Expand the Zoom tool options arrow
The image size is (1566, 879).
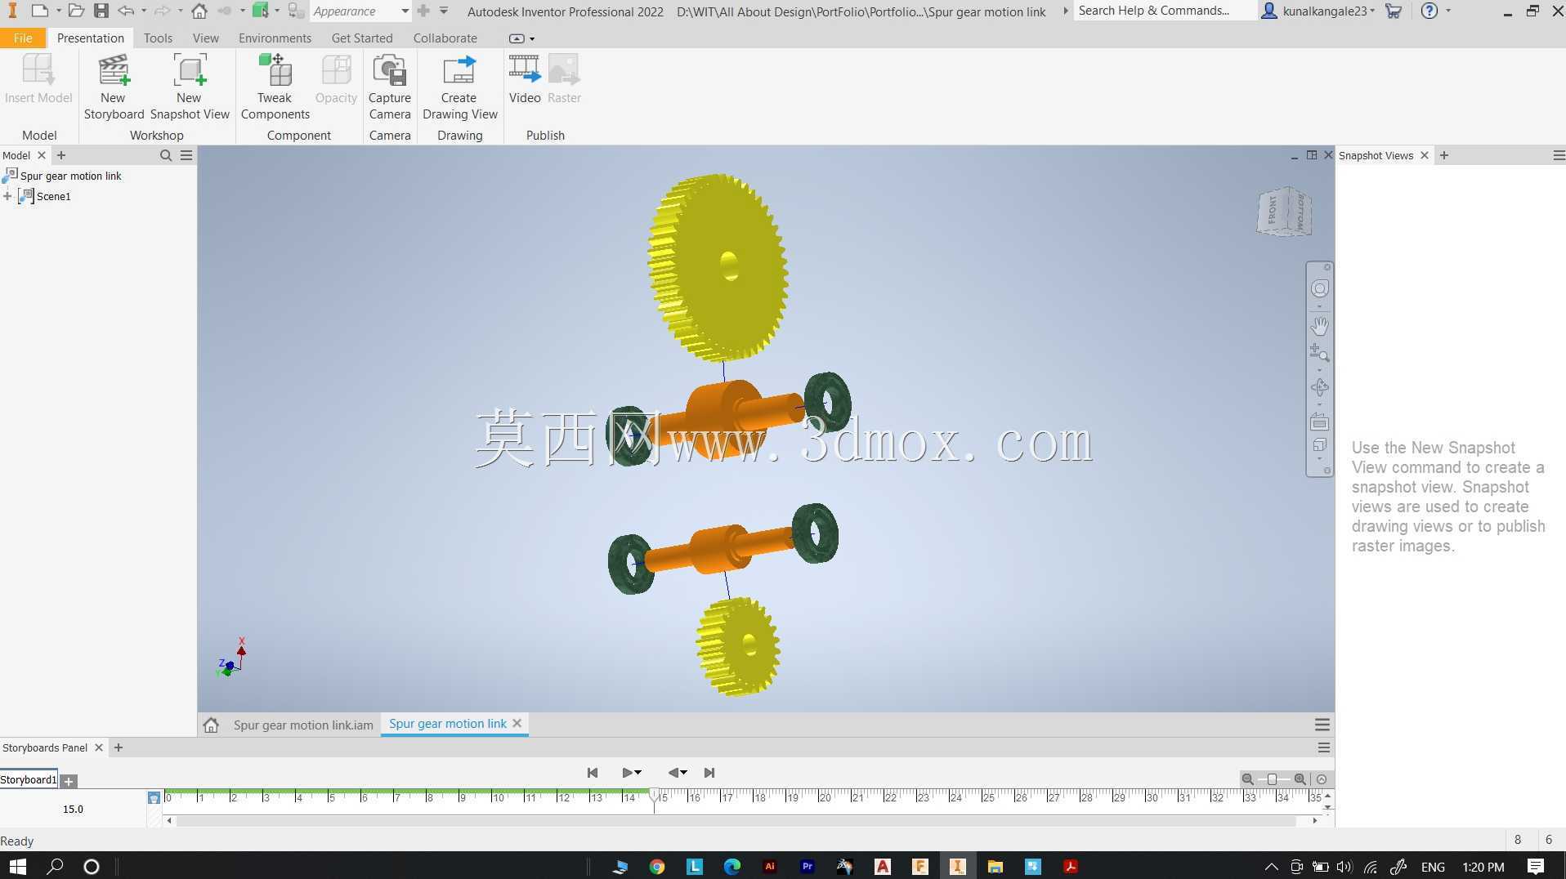(x=1319, y=370)
